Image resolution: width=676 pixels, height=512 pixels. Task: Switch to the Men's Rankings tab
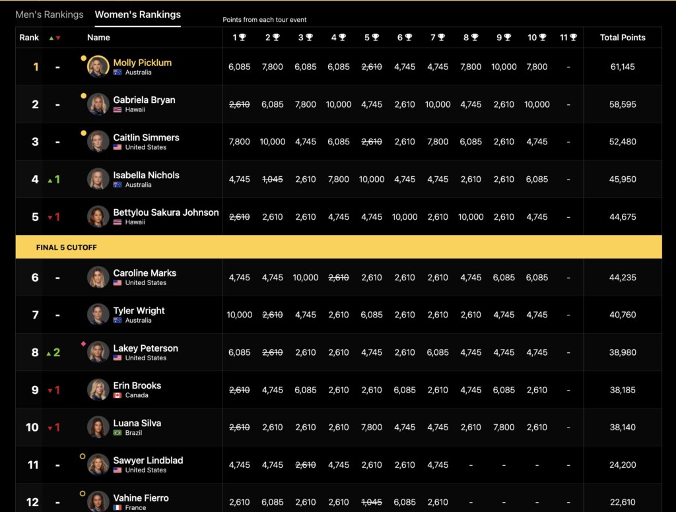(x=49, y=15)
